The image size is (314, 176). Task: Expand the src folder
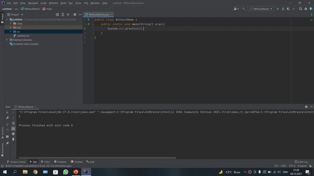[10, 31]
